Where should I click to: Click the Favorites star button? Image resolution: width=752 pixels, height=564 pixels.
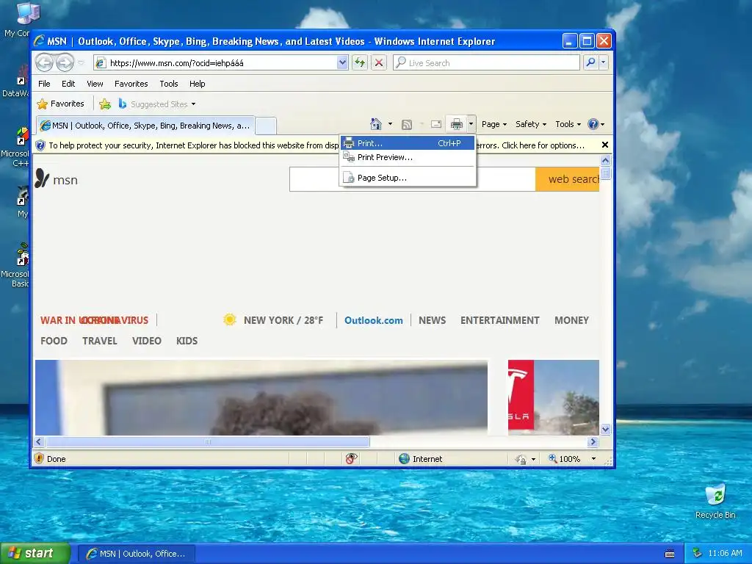tap(60, 104)
